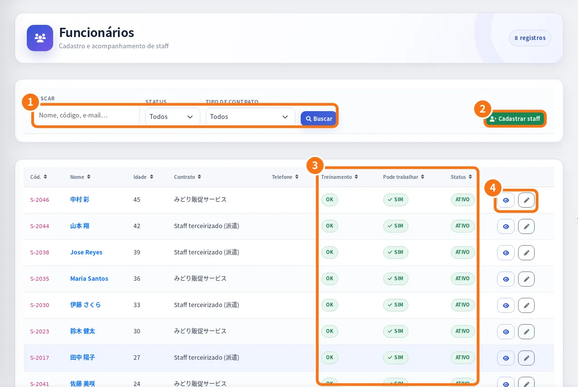Open 鈴木 健太 profile link

82,331
